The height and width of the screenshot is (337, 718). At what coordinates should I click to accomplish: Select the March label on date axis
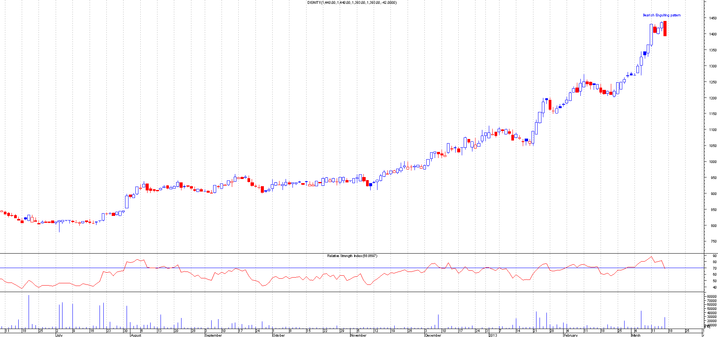pyautogui.click(x=636, y=335)
